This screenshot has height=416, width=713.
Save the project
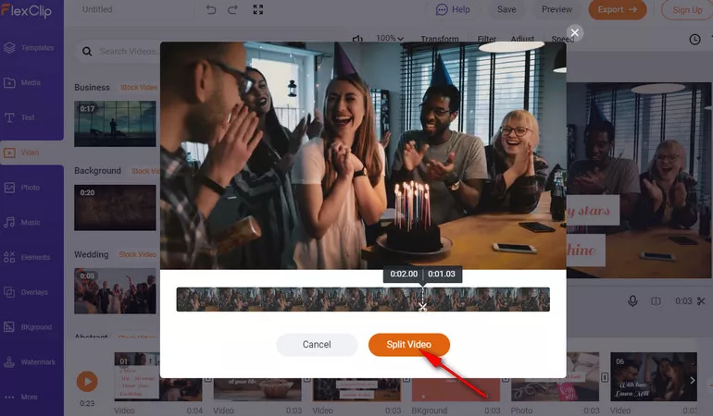(x=507, y=9)
